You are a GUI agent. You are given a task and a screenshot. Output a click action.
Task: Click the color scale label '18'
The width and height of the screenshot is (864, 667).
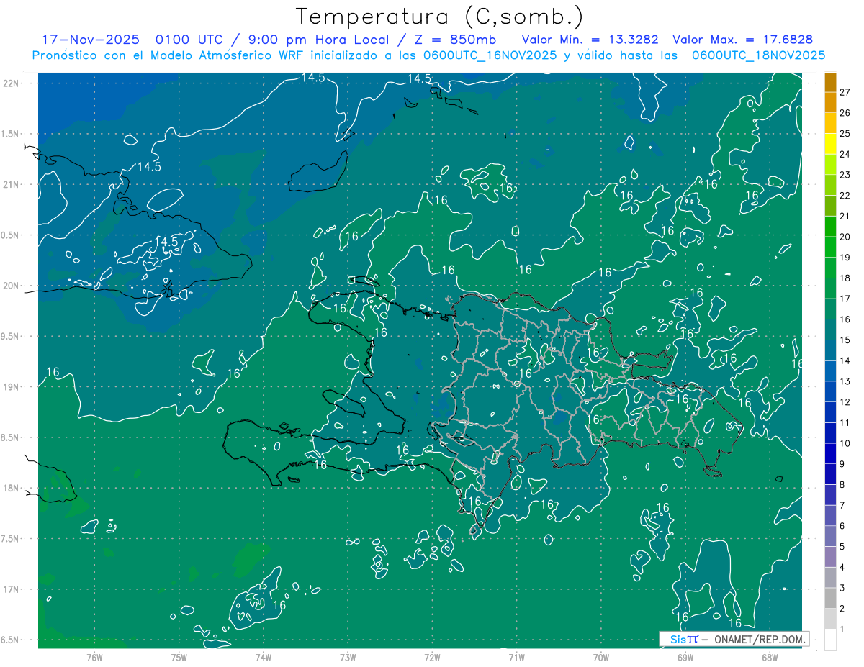[x=845, y=278]
